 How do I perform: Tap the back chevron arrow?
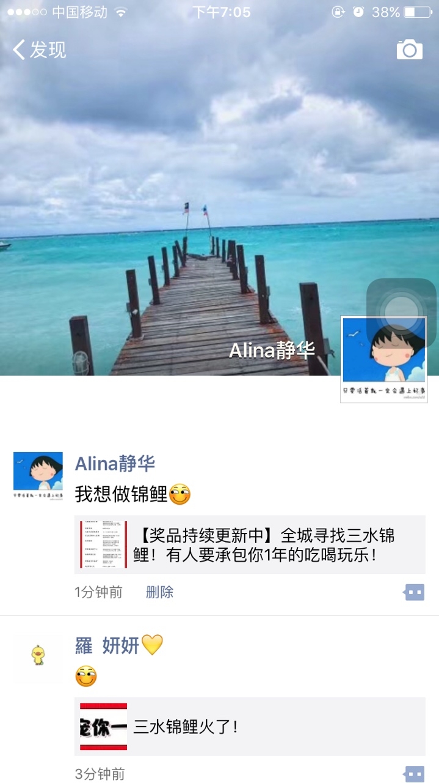click(19, 50)
